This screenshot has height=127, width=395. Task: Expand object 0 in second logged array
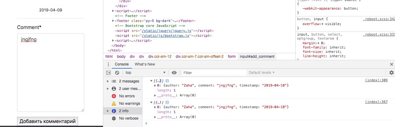(x=155, y=107)
